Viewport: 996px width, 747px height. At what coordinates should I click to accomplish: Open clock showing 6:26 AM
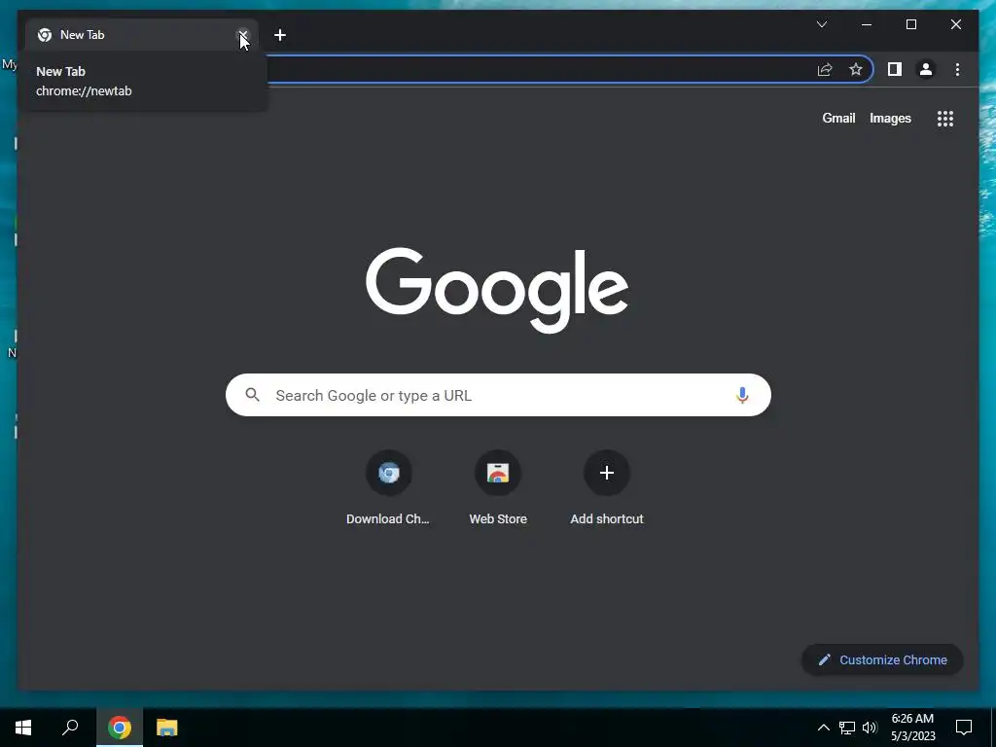click(x=912, y=728)
